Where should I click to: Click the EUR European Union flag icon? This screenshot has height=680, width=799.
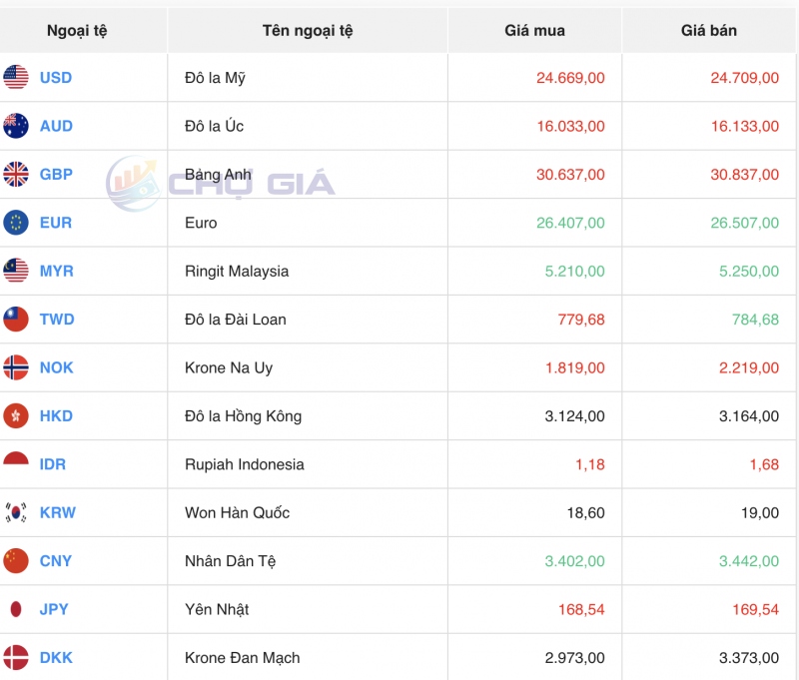click(16, 223)
